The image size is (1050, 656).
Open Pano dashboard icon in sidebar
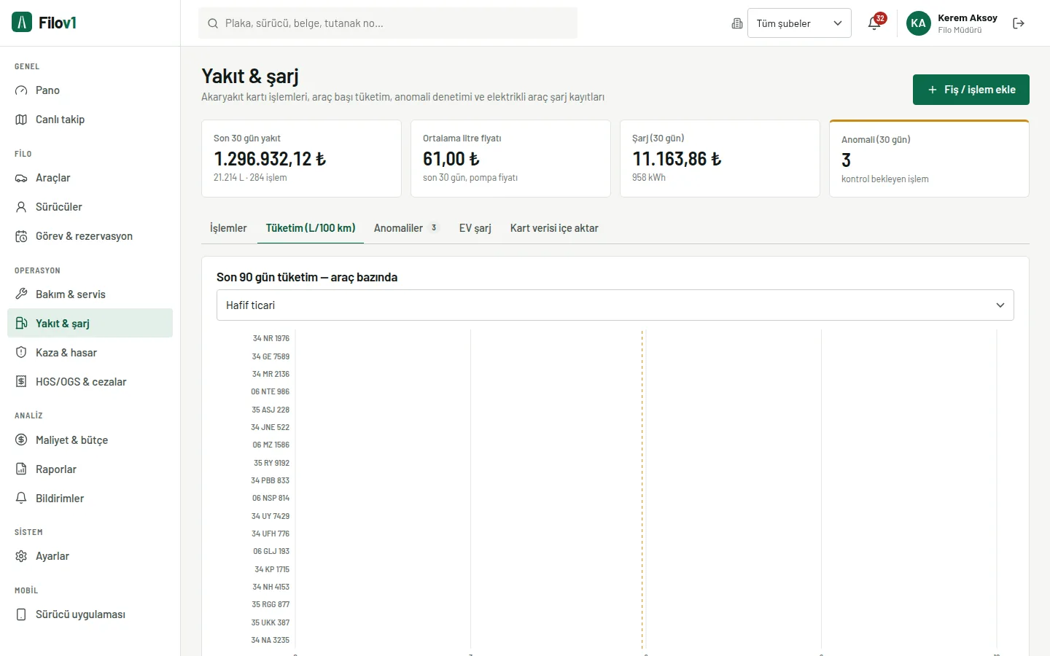coord(21,90)
